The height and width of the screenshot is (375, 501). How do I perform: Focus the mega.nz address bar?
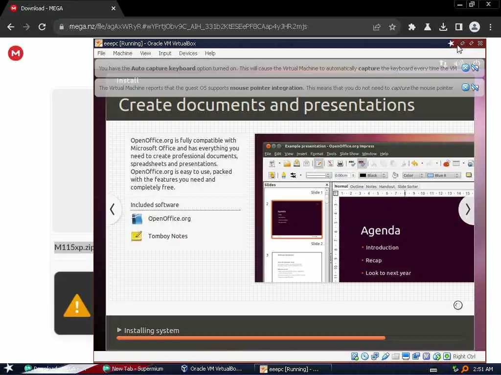[x=188, y=27]
